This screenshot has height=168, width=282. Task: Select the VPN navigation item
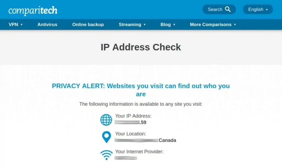(x=13, y=25)
